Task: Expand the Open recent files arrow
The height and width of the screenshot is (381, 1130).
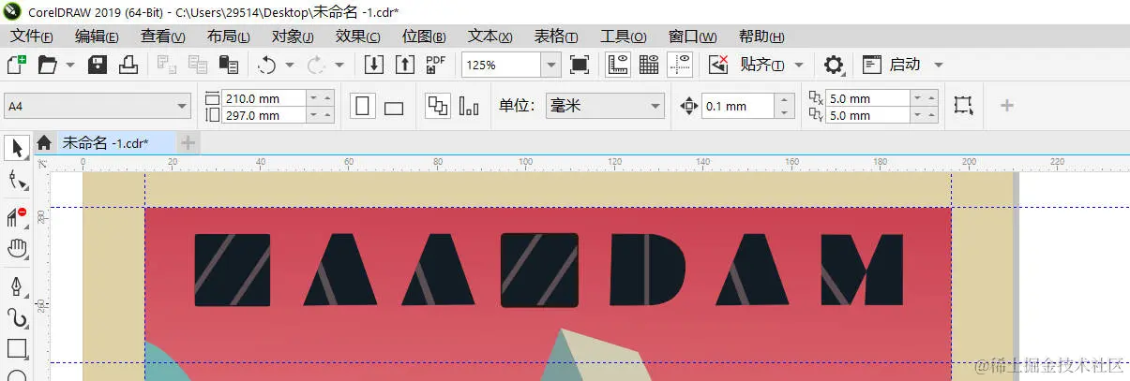Action: click(x=70, y=65)
